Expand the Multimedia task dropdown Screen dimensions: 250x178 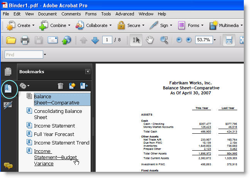coord(242,25)
